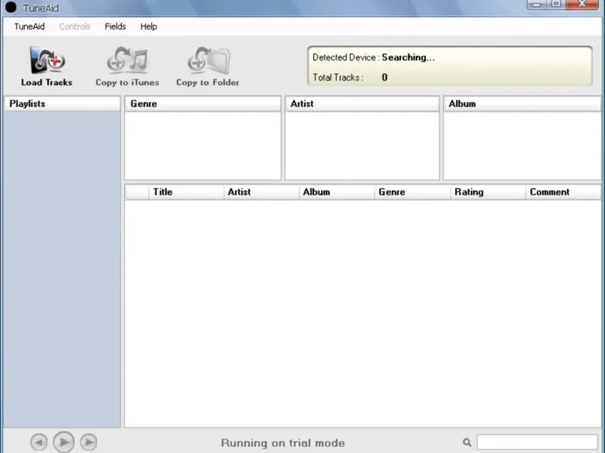
Task: Sort track list by Artist column
Action: tap(262, 192)
